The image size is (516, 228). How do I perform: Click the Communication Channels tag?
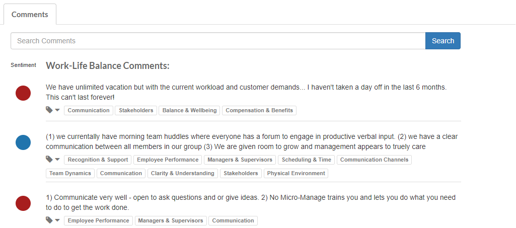[x=374, y=160]
